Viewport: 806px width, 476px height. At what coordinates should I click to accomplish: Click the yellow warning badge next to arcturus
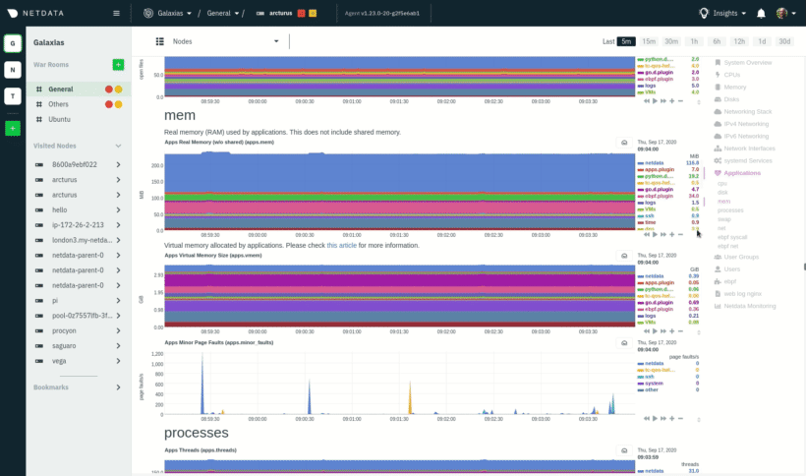pos(313,14)
